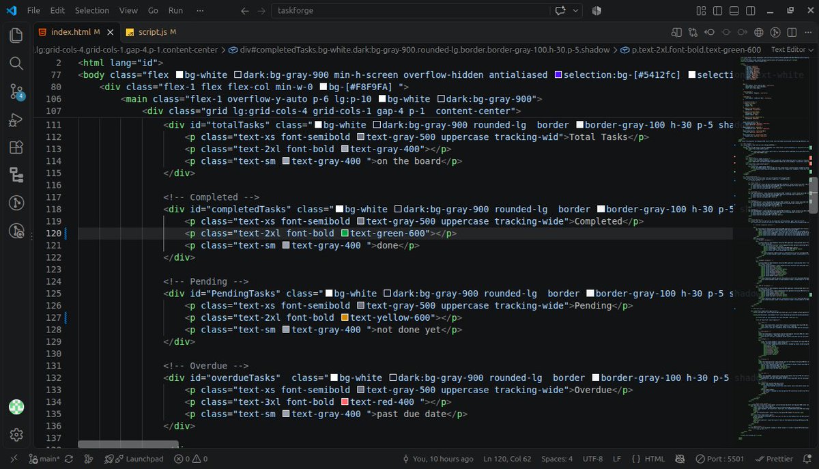Open the Go menu
819x469 pixels.
[153, 10]
